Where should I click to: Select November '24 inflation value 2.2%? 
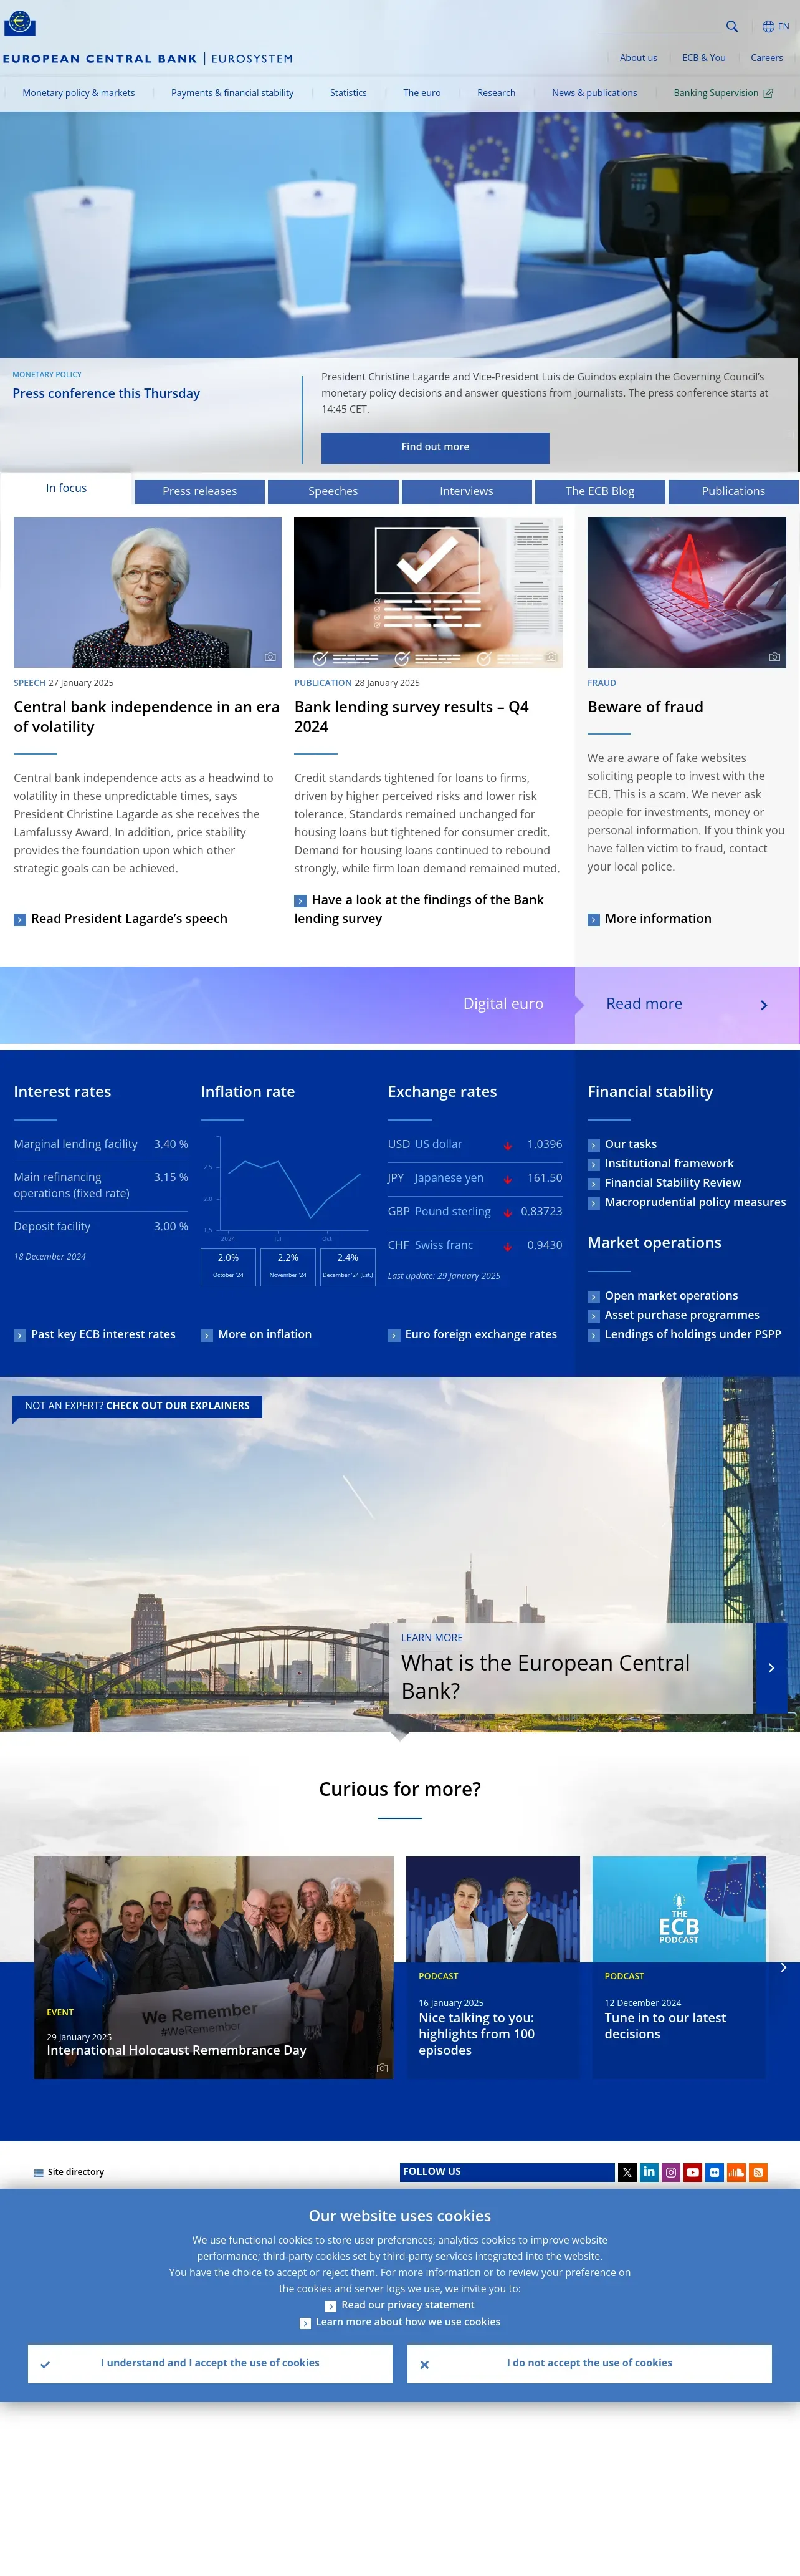(x=288, y=1266)
